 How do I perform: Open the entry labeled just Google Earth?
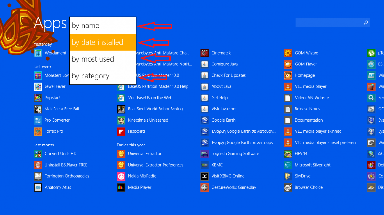click(x=218, y=120)
